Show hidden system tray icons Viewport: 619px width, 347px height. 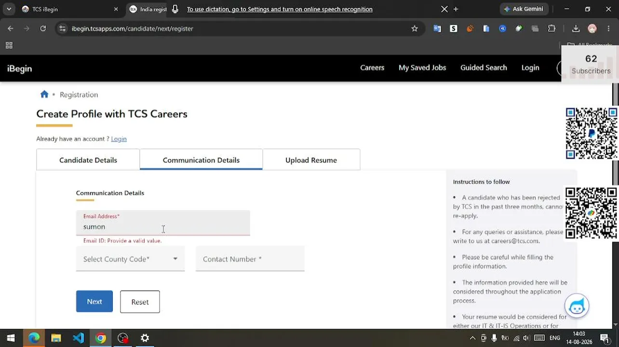pos(473,338)
